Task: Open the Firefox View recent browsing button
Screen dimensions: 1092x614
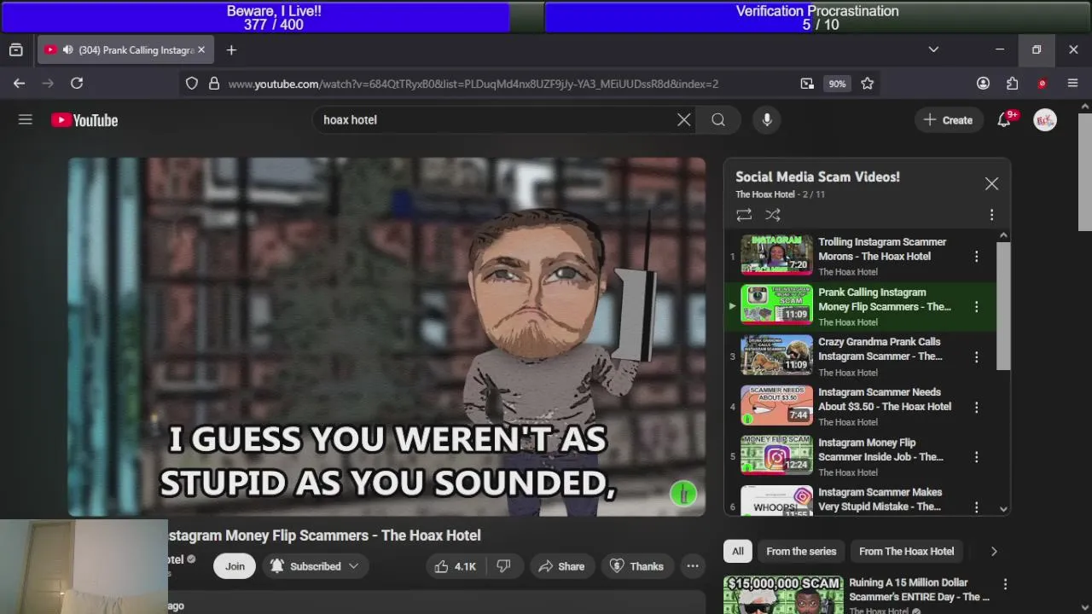Action: point(15,50)
